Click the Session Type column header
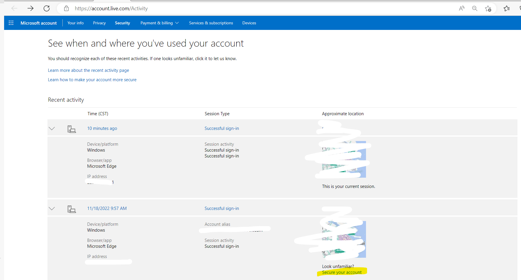 217,114
